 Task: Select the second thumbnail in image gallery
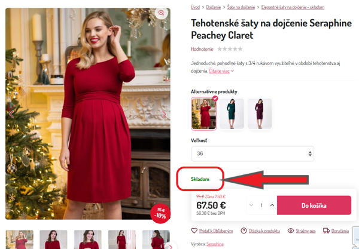coord(53,240)
